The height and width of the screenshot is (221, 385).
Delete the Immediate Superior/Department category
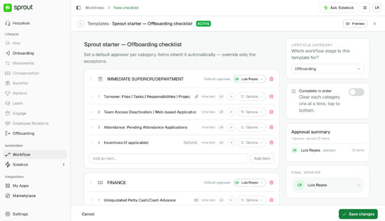tap(271, 79)
